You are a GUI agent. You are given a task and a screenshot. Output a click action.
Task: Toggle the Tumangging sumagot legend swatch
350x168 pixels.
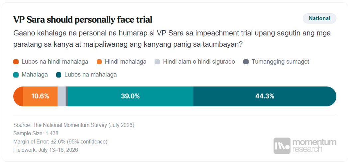coord(246,62)
